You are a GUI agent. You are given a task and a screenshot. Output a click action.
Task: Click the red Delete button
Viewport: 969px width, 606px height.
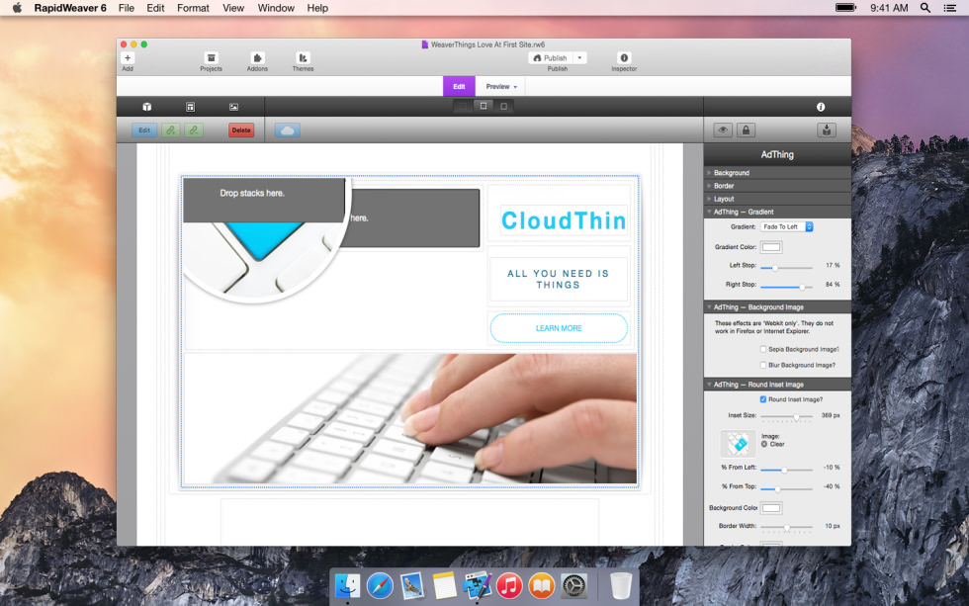241,130
